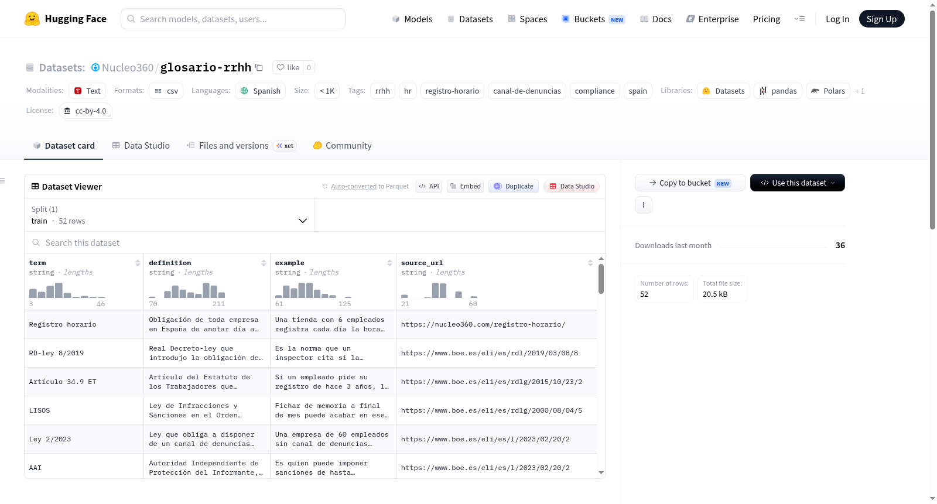The height and width of the screenshot is (504, 937).
Task: Click the Duplicate button
Action: (x=514, y=186)
